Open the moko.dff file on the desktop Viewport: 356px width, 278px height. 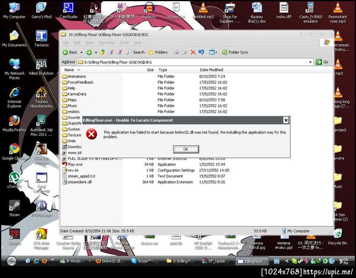(284, 11)
